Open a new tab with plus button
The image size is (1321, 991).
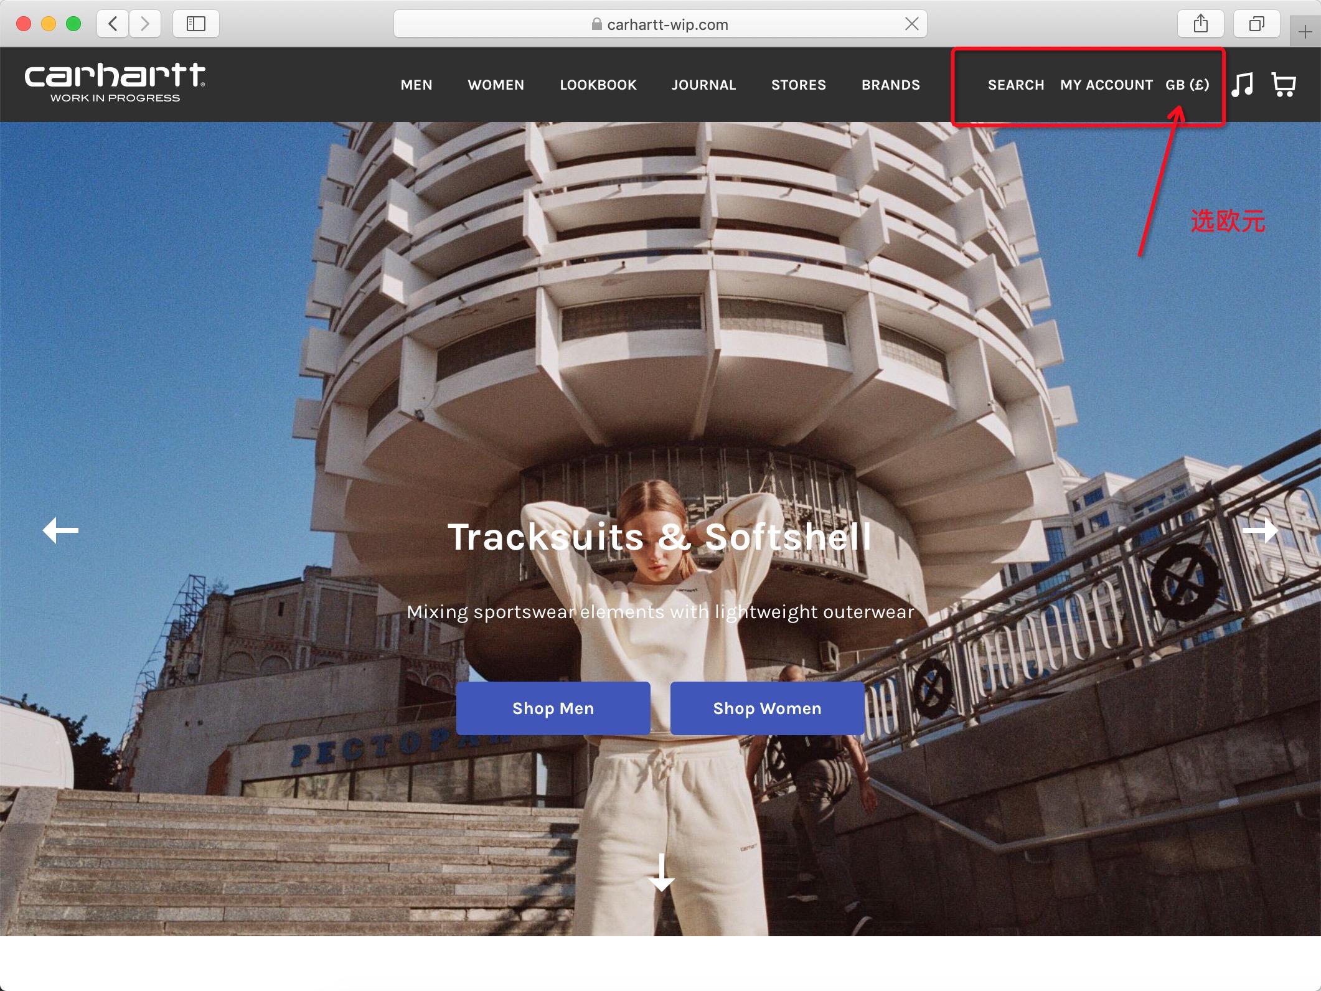click(x=1305, y=31)
